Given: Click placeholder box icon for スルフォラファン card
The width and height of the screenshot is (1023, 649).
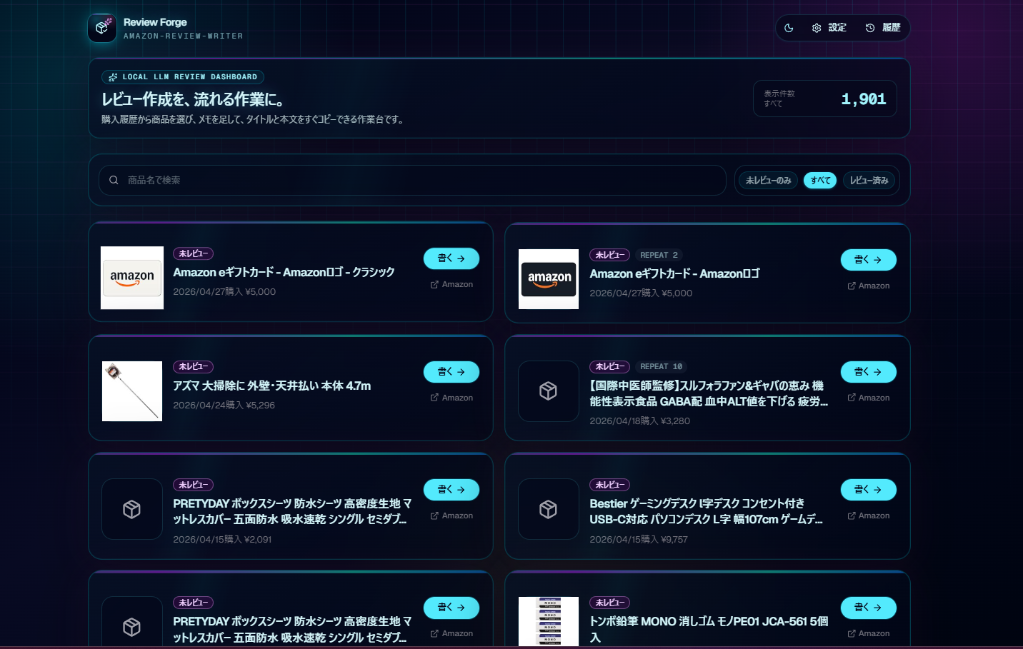Looking at the screenshot, I should (548, 391).
